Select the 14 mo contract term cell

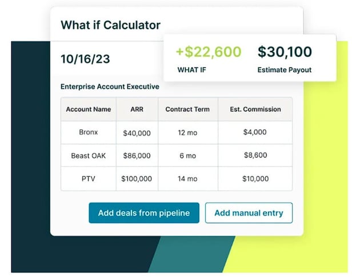(187, 179)
